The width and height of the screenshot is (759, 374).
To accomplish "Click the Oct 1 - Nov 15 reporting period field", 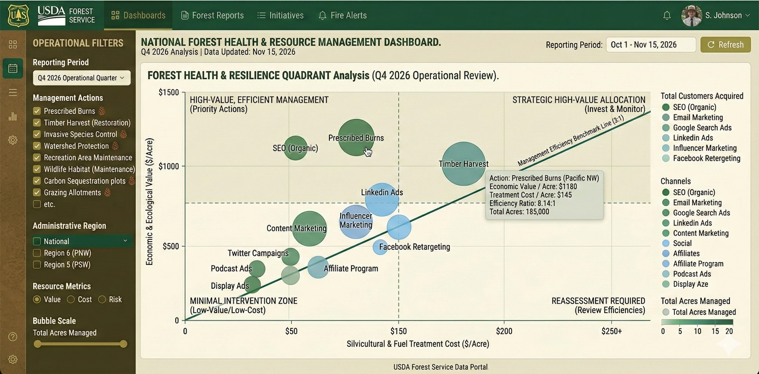I will [x=651, y=45].
